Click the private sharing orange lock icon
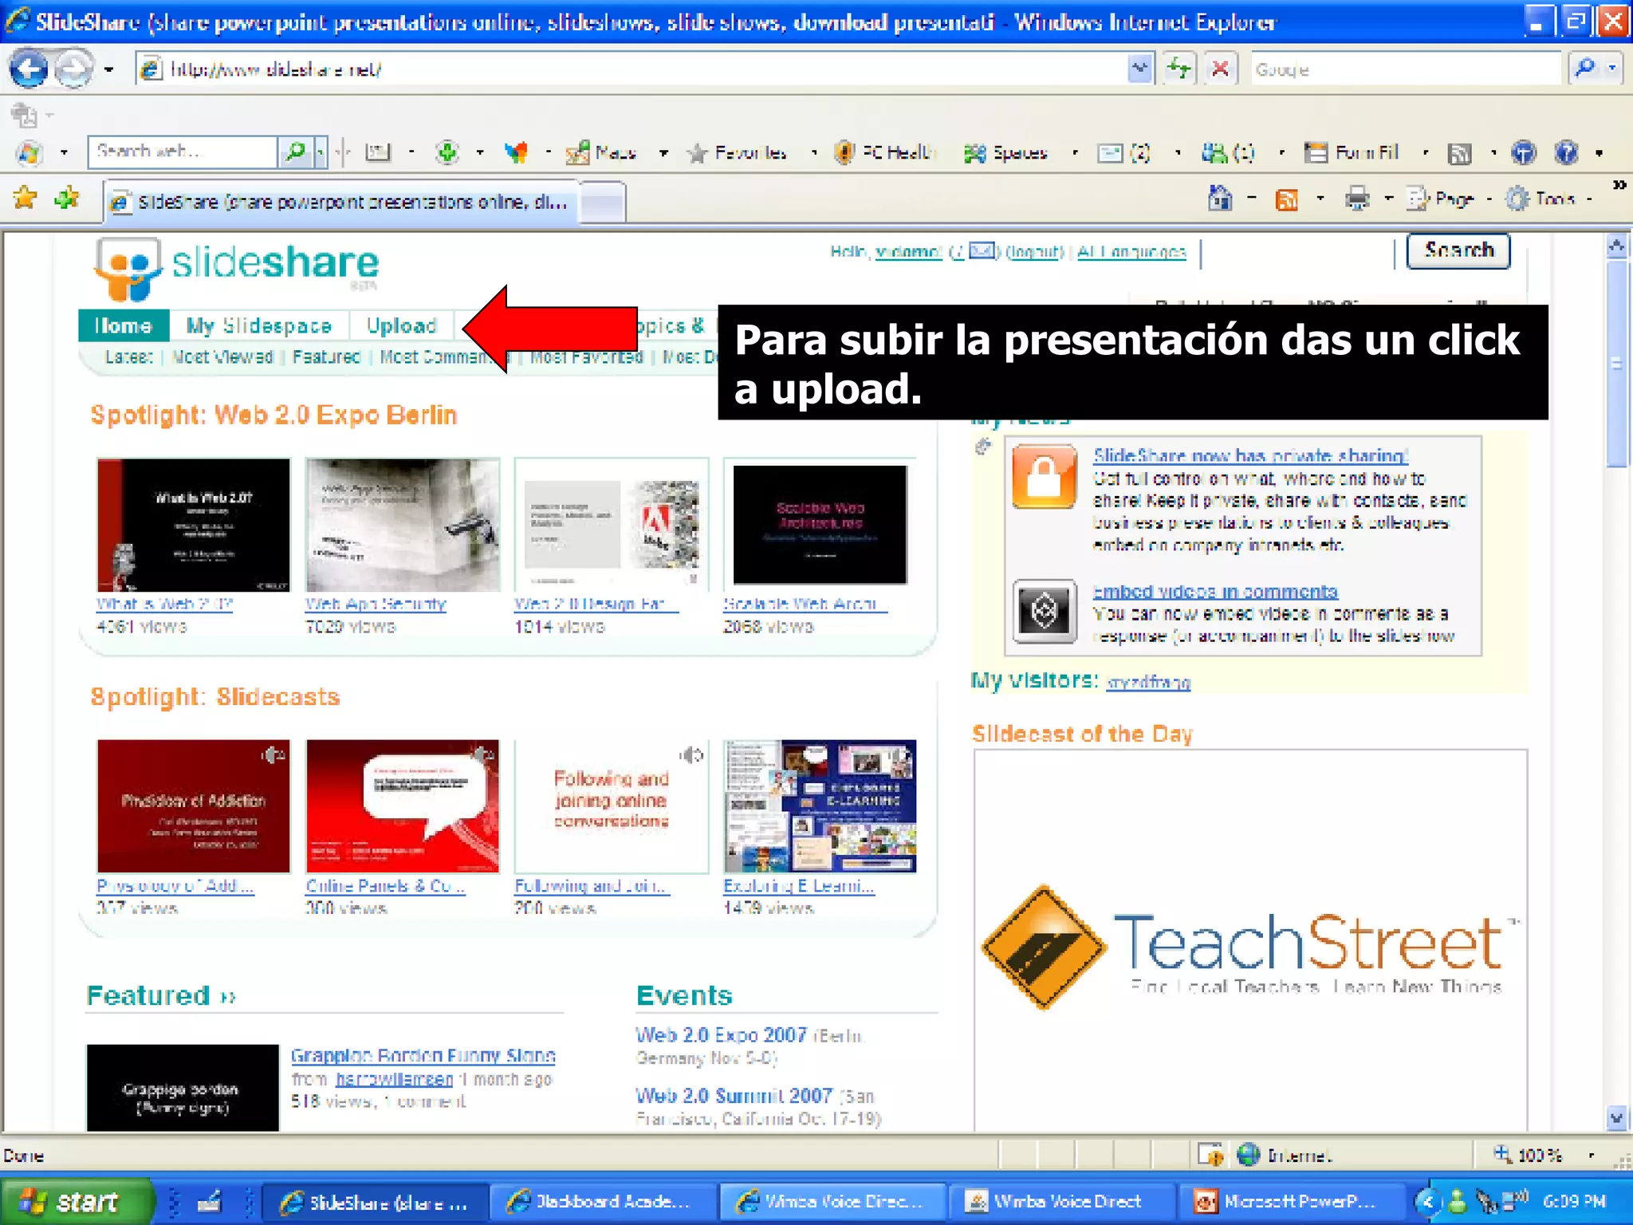 1045,476
